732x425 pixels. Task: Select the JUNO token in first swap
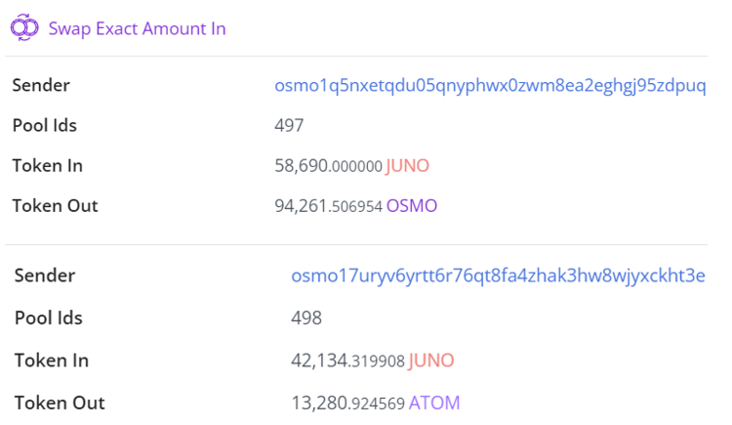pos(408,165)
